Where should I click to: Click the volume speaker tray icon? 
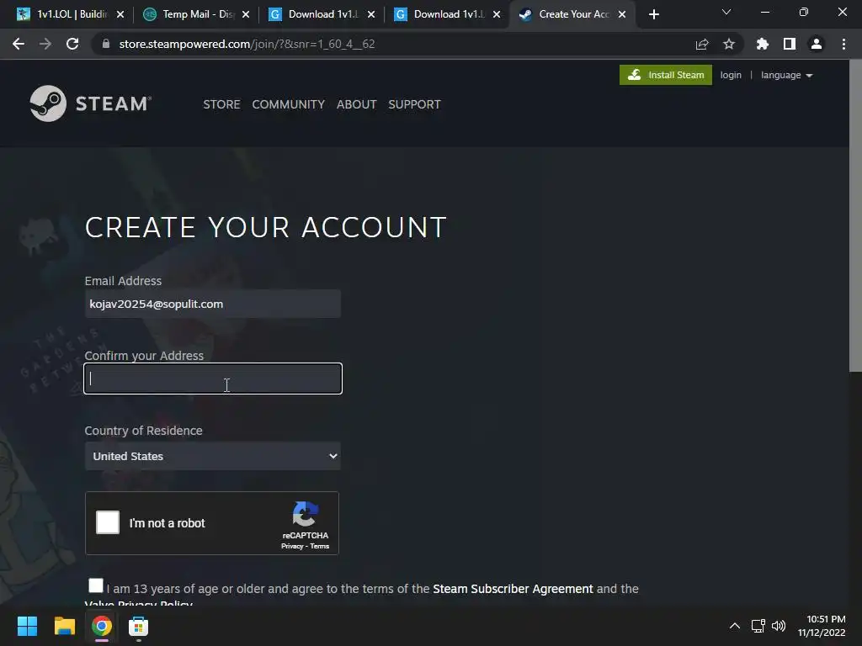pos(779,626)
